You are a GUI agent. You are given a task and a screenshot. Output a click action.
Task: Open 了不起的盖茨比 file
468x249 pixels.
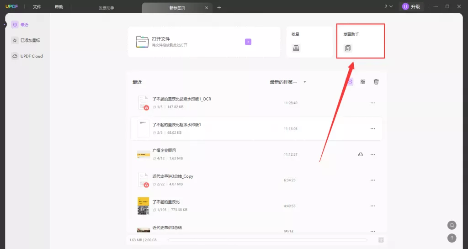tap(256, 206)
